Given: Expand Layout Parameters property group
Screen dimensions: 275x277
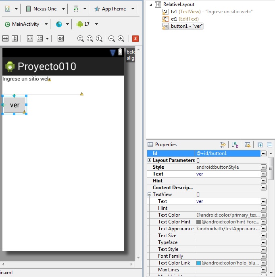Looking at the screenshot, I should pyautogui.click(x=149, y=160).
